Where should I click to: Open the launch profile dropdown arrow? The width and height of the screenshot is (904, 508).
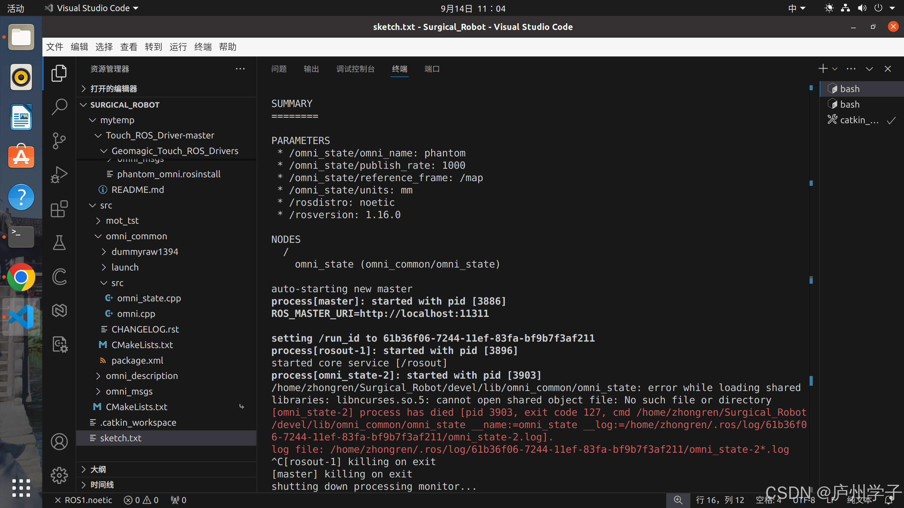tap(835, 69)
